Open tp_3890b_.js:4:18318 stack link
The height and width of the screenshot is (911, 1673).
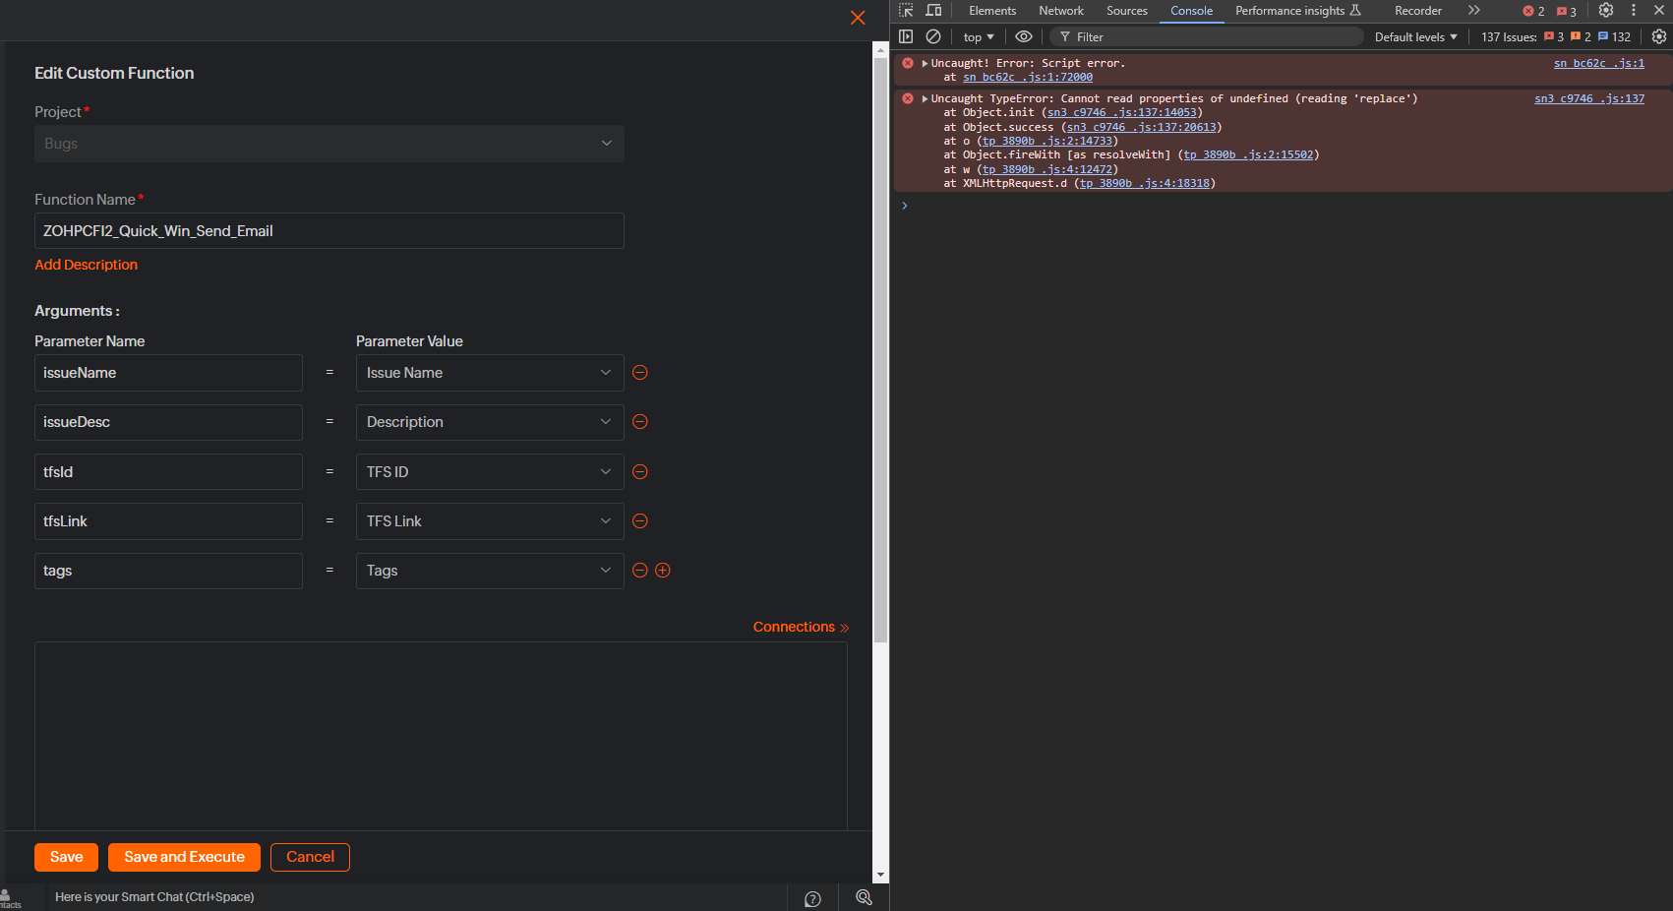click(1145, 183)
